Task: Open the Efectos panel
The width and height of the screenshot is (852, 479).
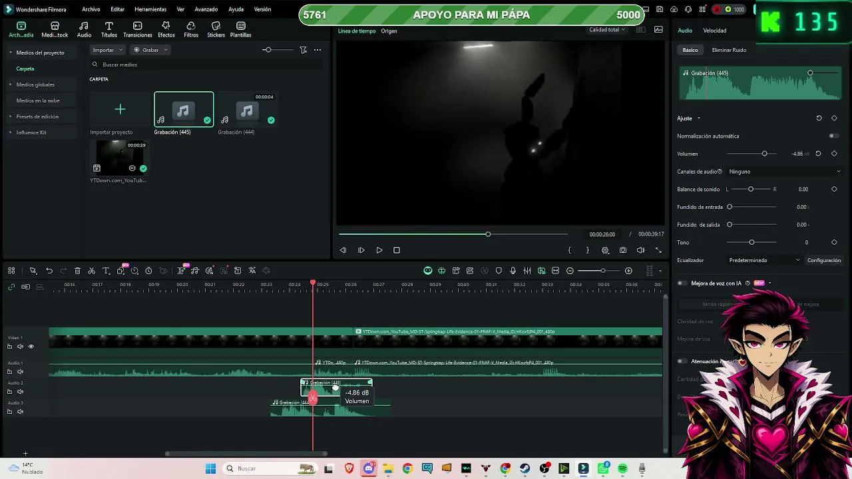Action: (x=166, y=30)
